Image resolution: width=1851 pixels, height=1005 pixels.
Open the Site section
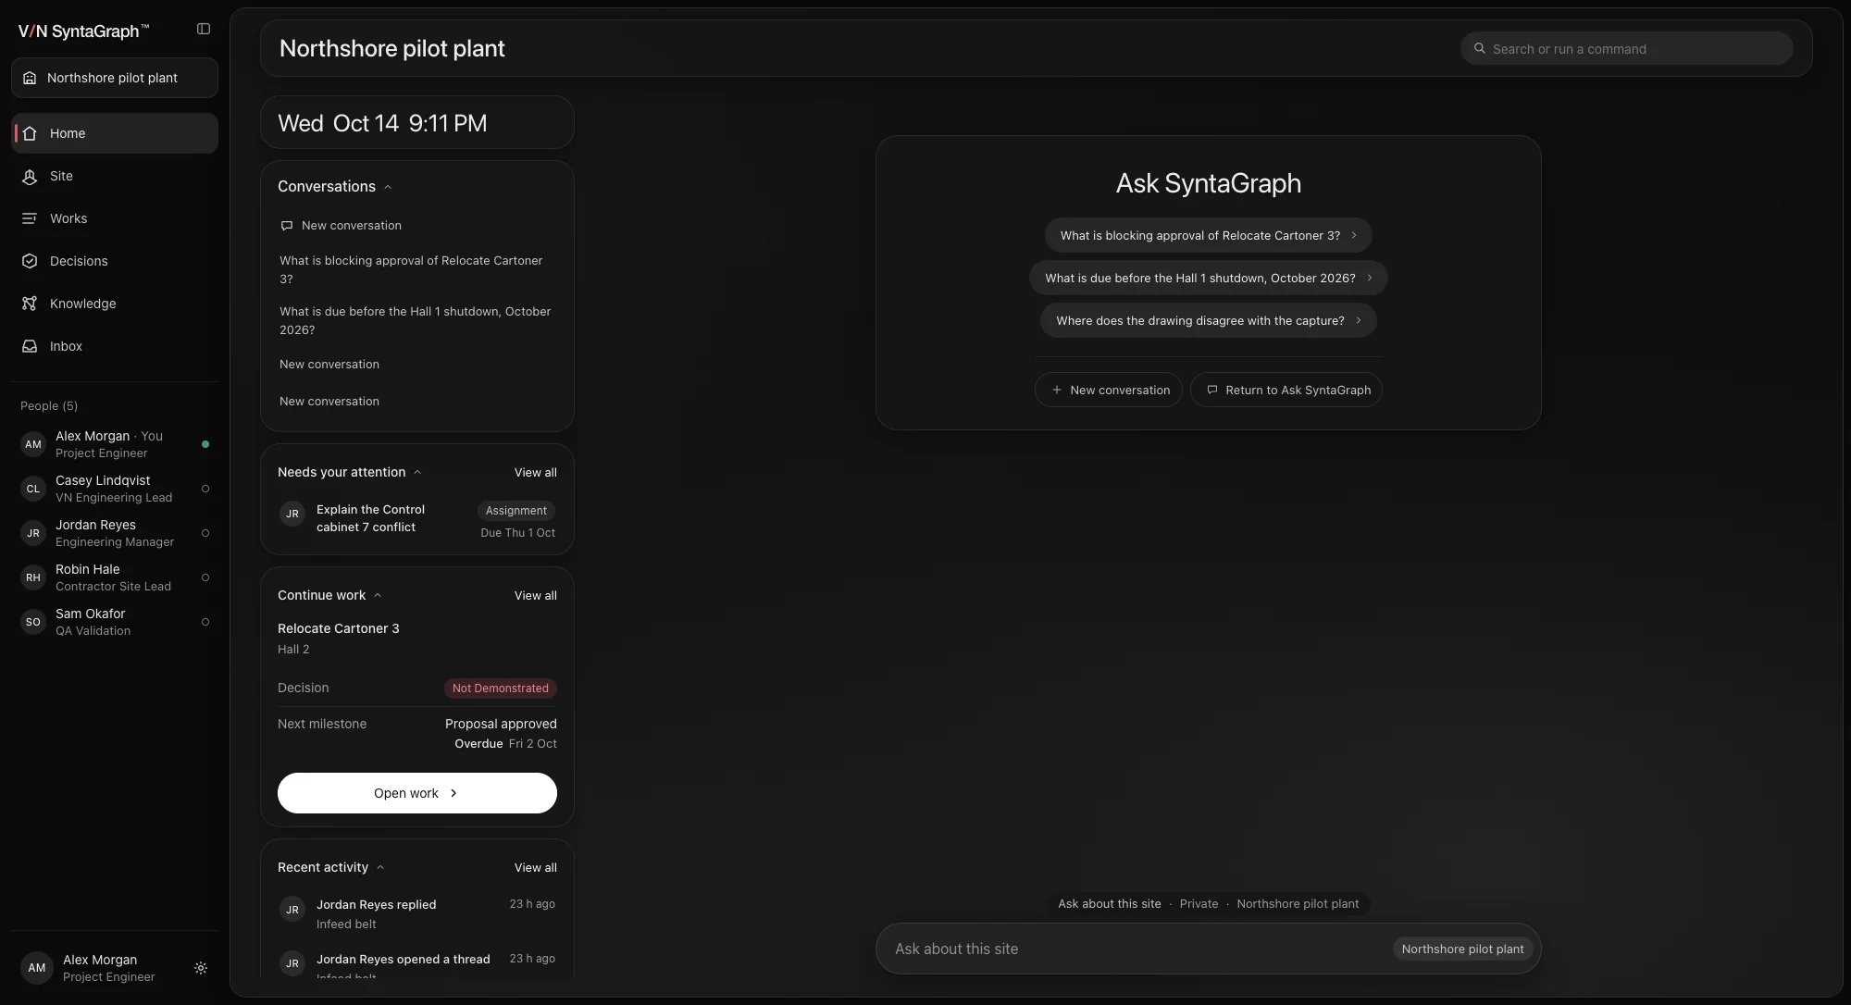point(115,176)
